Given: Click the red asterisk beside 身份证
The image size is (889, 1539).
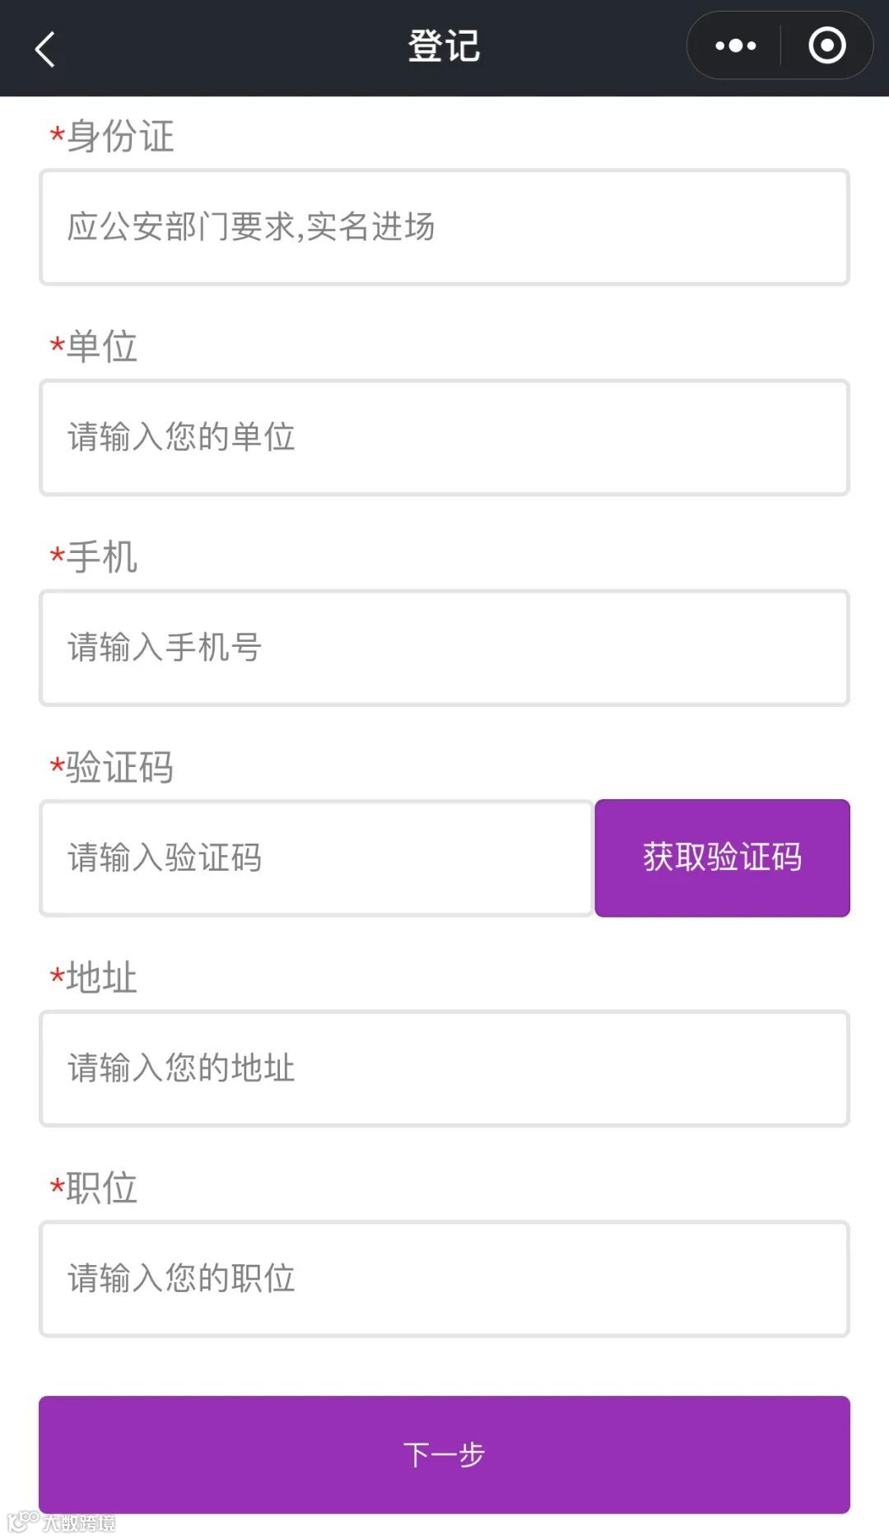Looking at the screenshot, I should tap(57, 134).
